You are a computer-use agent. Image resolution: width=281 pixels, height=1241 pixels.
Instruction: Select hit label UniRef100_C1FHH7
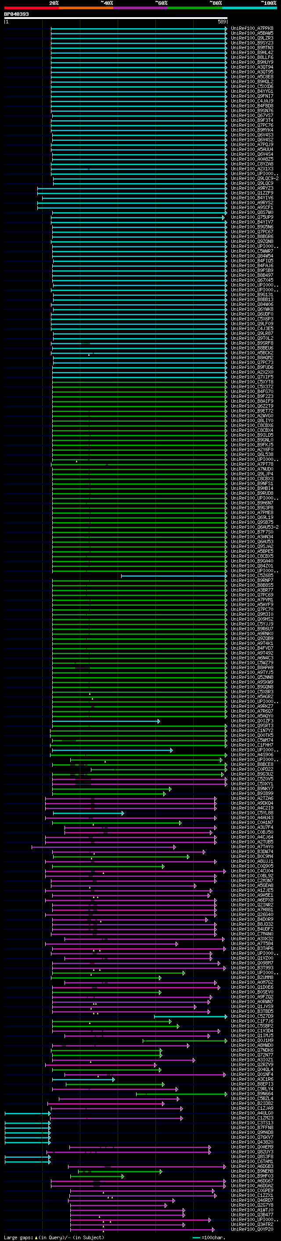(252, 745)
